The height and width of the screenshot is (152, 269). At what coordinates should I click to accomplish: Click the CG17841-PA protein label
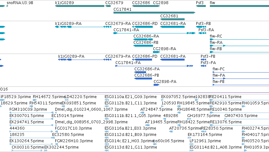pyautogui.click(x=128, y=63)
